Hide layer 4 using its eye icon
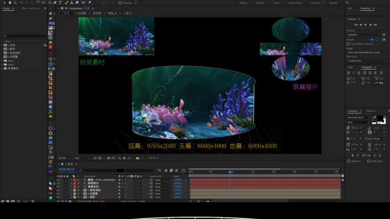 pos(58,190)
